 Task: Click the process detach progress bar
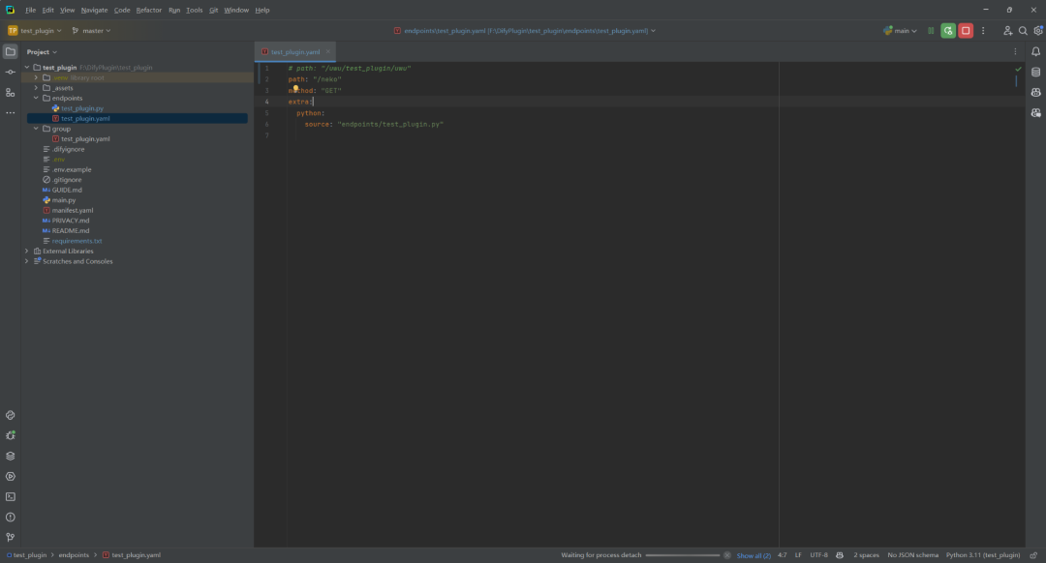683,555
